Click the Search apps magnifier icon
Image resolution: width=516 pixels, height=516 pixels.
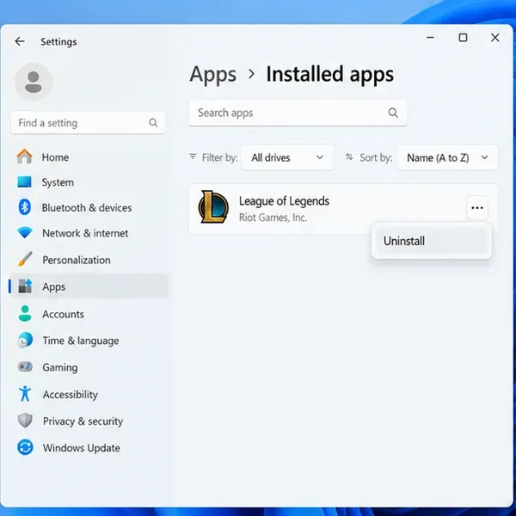click(393, 113)
